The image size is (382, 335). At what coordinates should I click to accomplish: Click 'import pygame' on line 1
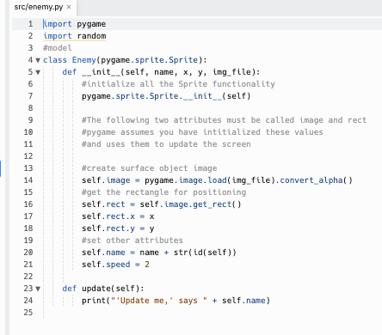pos(74,24)
